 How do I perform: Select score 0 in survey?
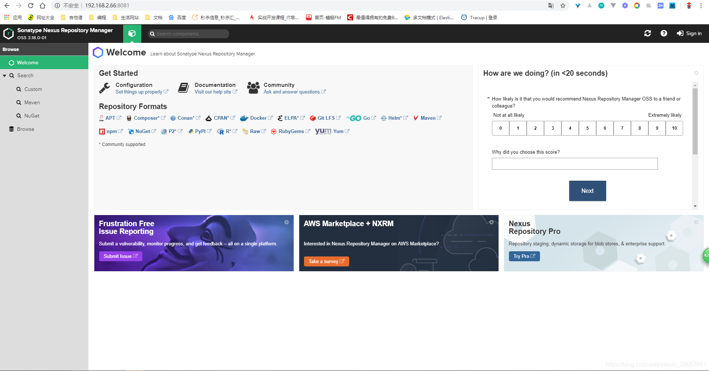coord(500,128)
